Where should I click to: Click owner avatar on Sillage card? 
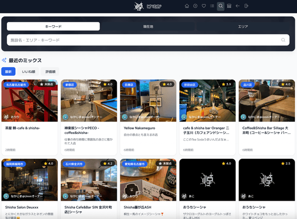click(244, 117)
